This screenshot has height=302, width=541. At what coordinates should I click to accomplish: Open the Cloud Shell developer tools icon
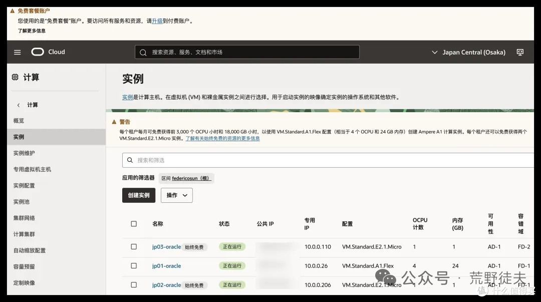[x=520, y=52]
